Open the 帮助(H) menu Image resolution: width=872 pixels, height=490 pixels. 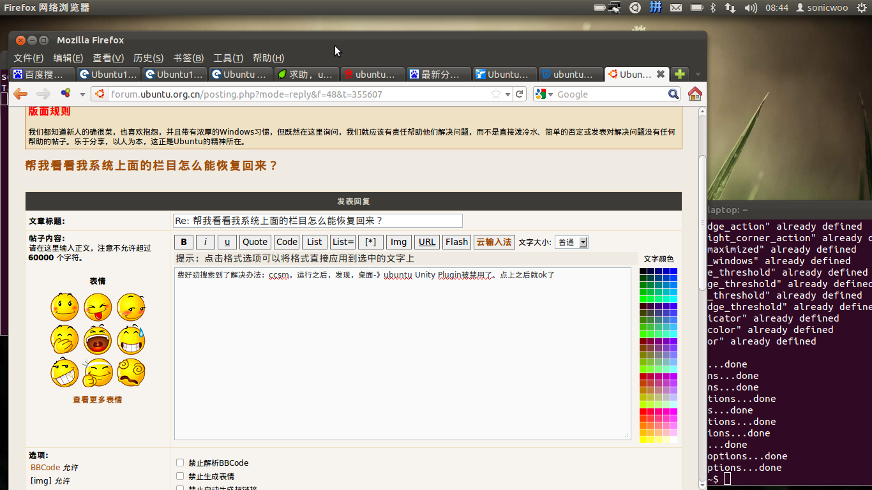(269, 58)
